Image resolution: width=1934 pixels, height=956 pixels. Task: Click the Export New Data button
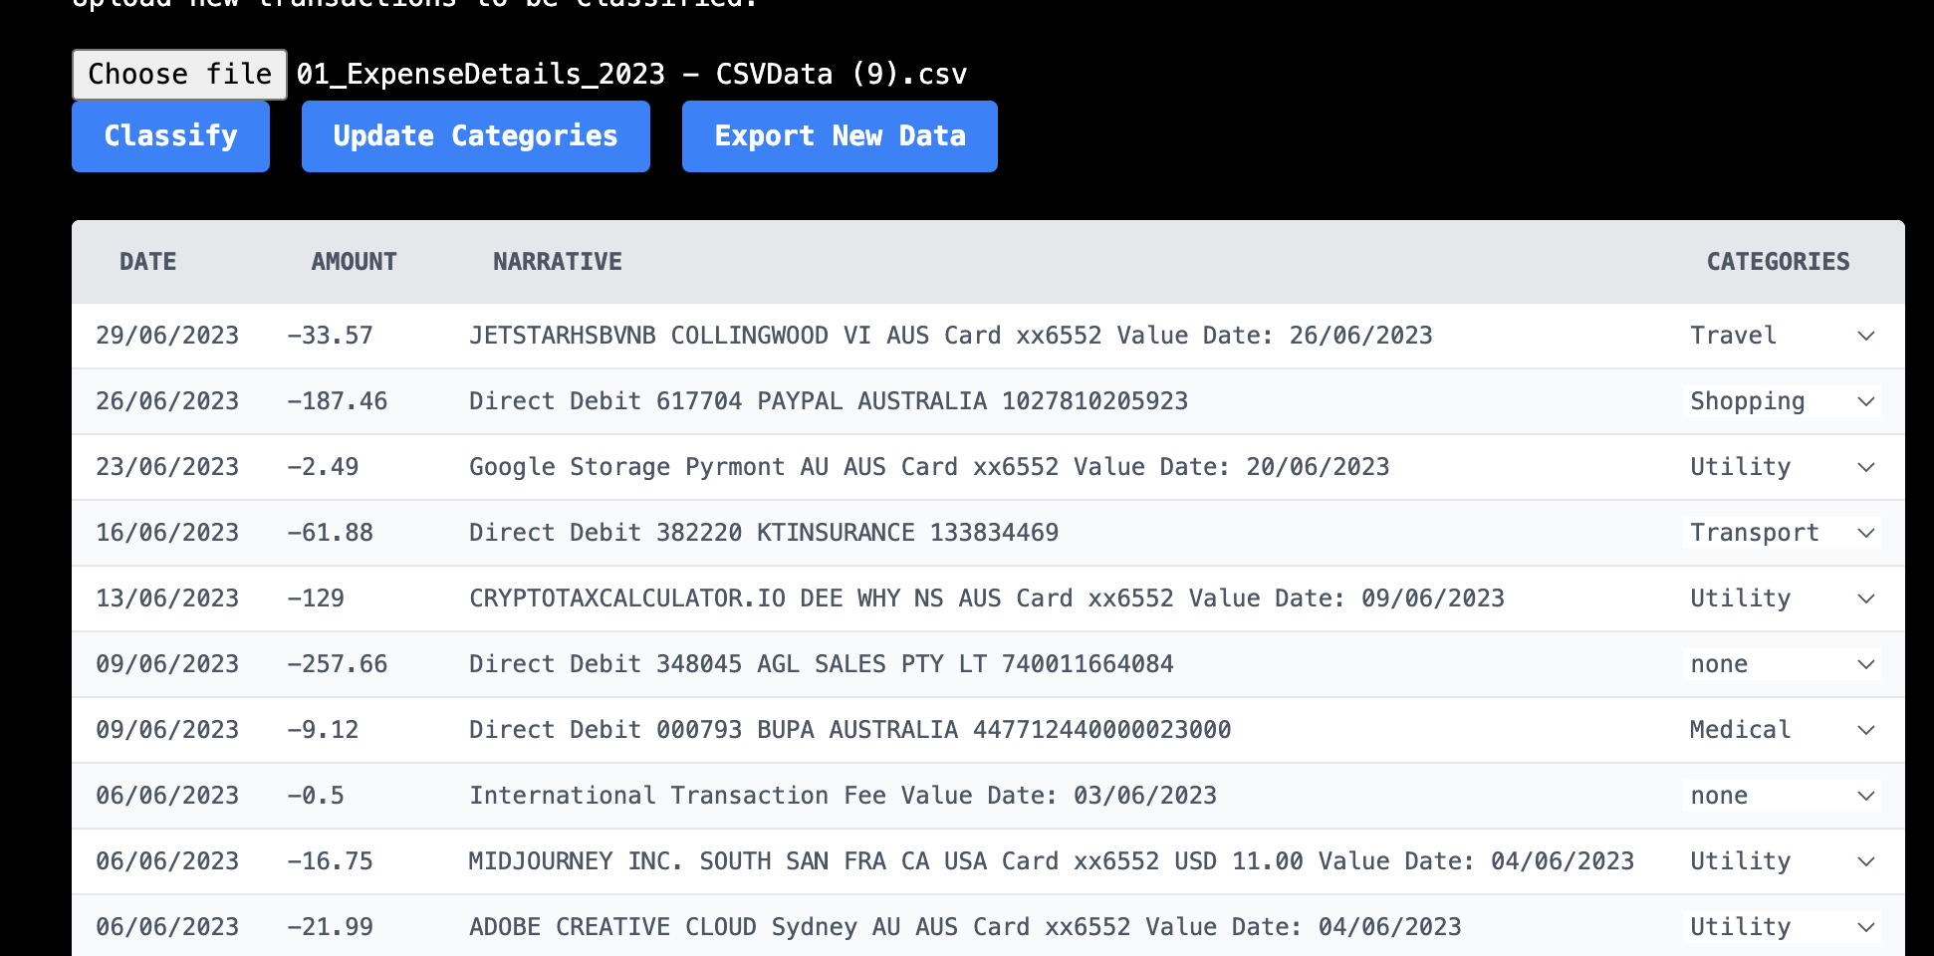point(840,136)
